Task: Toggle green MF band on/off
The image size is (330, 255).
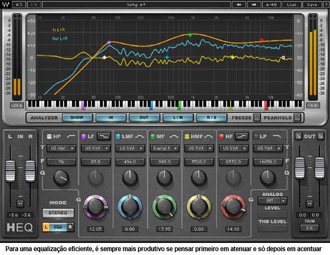Action: [152, 137]
